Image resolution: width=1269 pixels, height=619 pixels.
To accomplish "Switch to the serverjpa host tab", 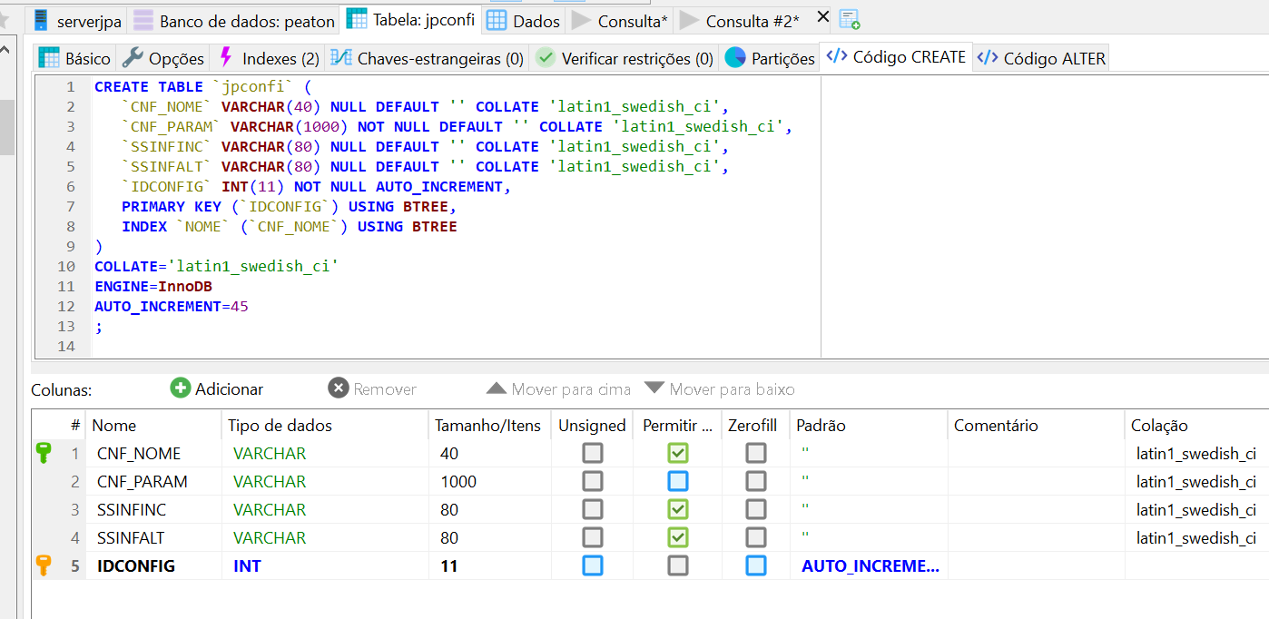I will tap(77, 20).
